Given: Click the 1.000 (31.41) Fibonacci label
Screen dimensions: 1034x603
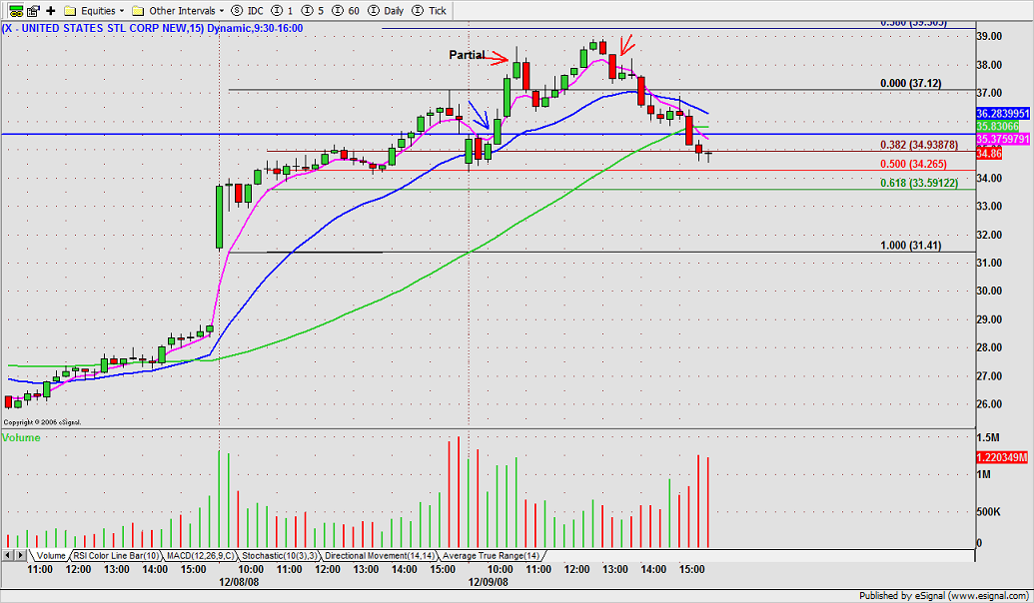Looking at the screenshot, I should (911, 246).
